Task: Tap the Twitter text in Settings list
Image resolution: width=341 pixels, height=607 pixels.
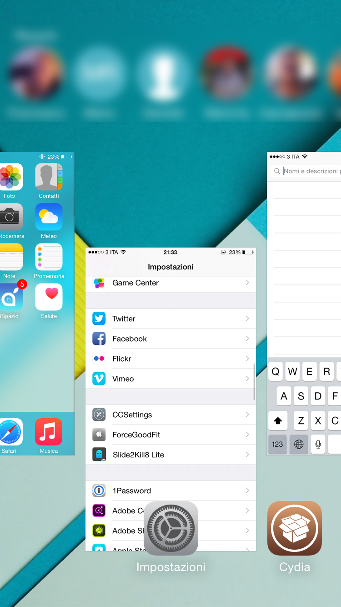Action: [x=124, y=319]
